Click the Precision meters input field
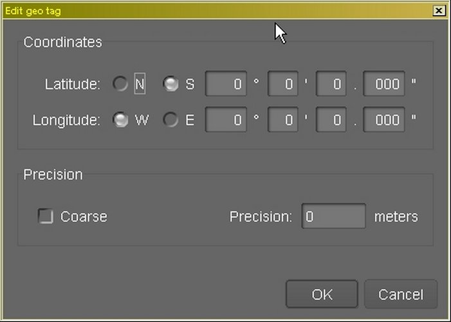The width and height of the screenshot is (451, 322). [x=333, y=217]
